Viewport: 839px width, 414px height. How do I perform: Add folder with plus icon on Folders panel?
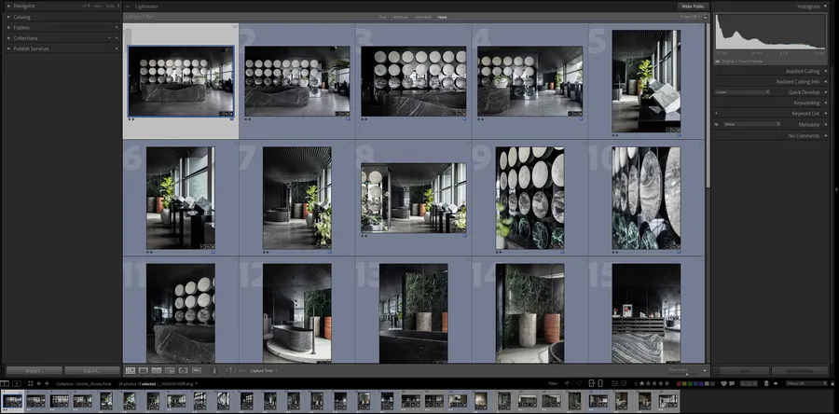coord(117,27)
